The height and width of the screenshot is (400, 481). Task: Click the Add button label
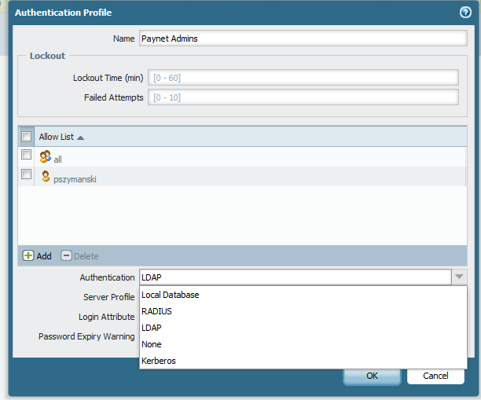(x=44, y=256)
